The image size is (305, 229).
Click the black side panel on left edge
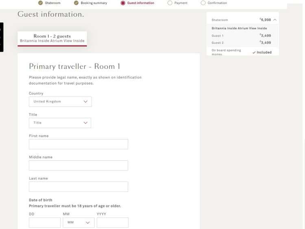point(2,37)
